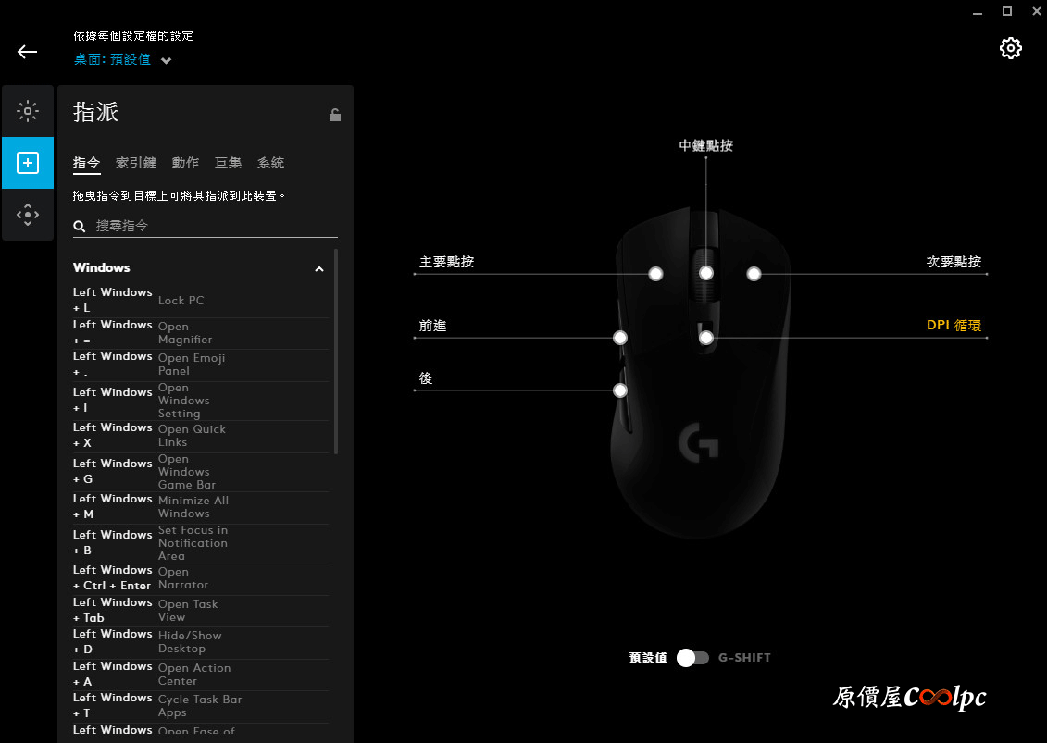Click the 主要點按 label

pos(447,262)
